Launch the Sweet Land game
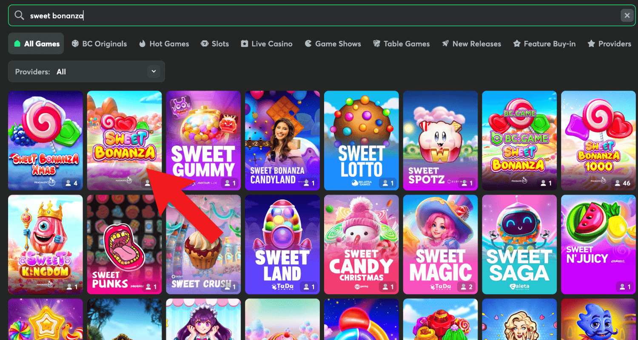This screenshot has width=638, height=340. 282,244
